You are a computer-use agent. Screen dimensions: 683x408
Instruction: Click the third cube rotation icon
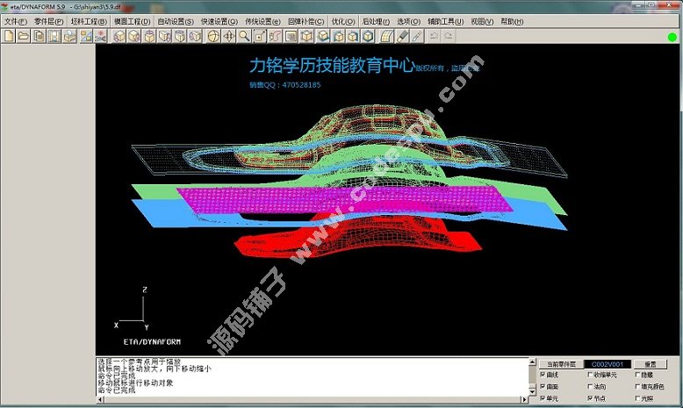(149, 36)
